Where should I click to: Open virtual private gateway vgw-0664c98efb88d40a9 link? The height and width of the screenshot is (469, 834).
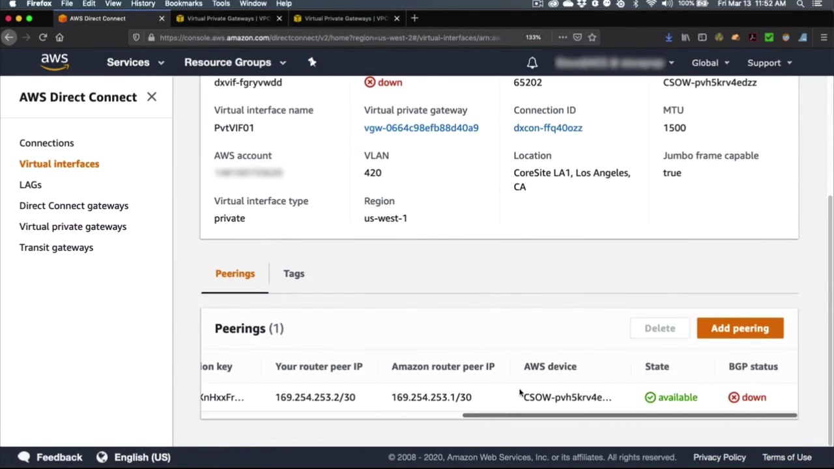(x=422, y=128)
